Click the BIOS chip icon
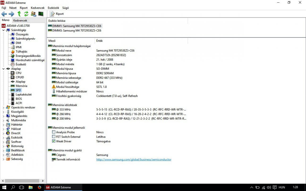 (x=12, y=99)
